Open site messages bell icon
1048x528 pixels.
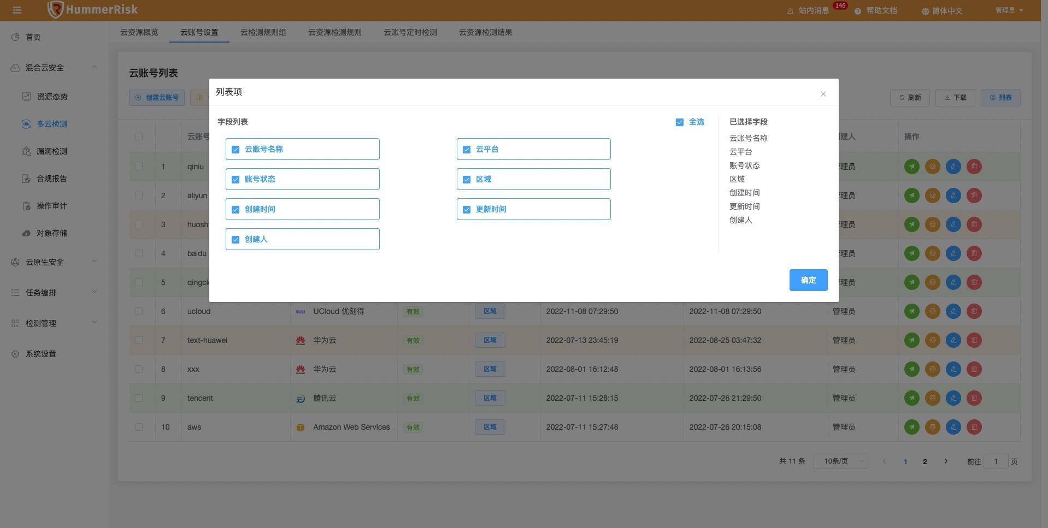(790, 11)
